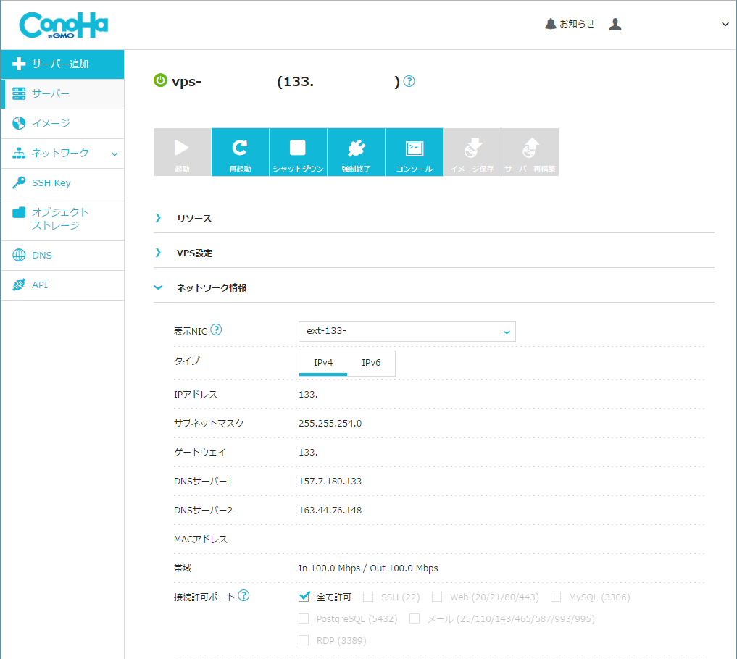This screenshot has width=737, height=659.
Task: Toggle the MySQL (3306) port checkbox
Action: pos(556,597)
